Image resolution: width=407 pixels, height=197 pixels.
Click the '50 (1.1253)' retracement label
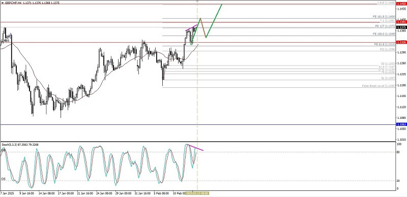pyautogui.click(x=388, y=64)
